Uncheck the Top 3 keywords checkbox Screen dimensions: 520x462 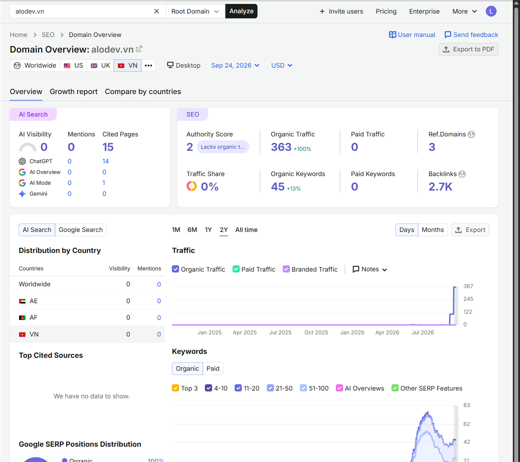tap(175, 388)
